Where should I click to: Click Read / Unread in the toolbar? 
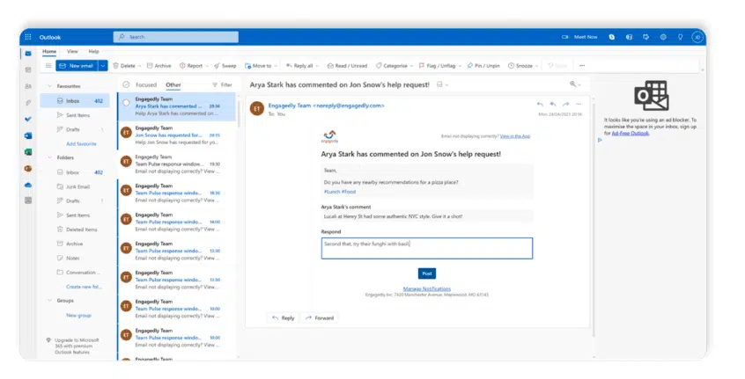tap(347, 66)
